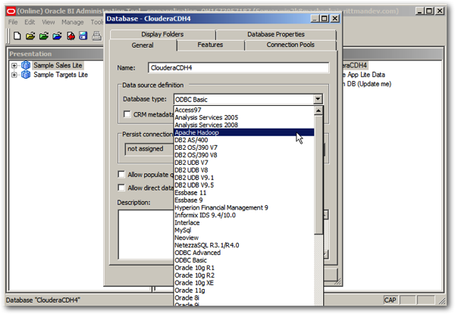455x314 pixels.
Task: Select Analysis Services 2005 in the list
Action: 244,117
